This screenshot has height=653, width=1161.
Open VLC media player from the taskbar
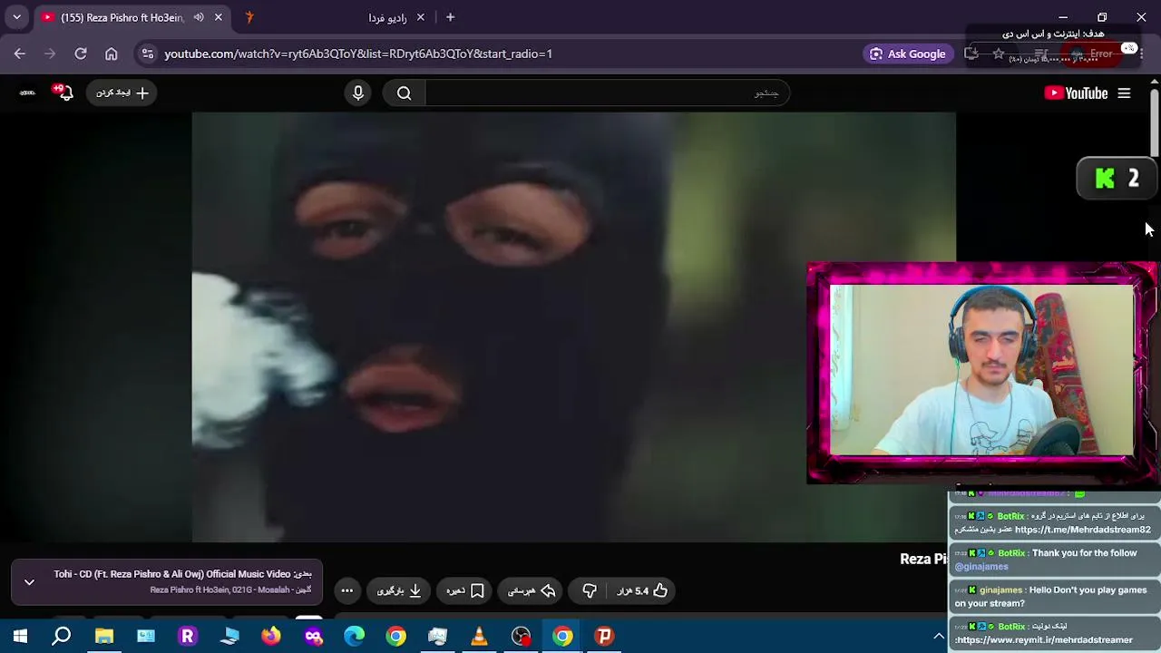point(479,636)
